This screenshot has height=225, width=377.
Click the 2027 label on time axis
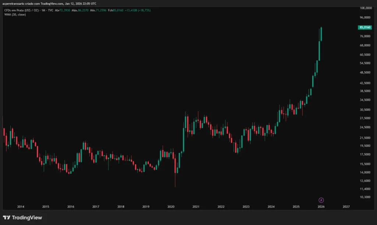click(x=346, y=207)
